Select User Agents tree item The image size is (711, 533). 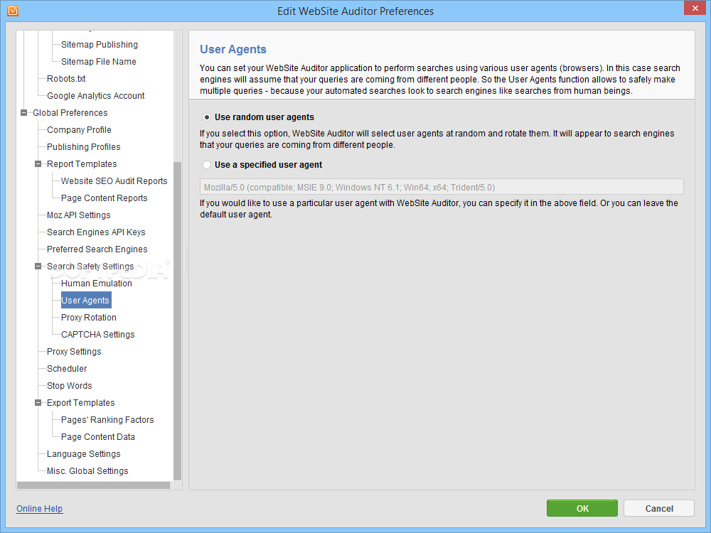[x=86, y=301]
